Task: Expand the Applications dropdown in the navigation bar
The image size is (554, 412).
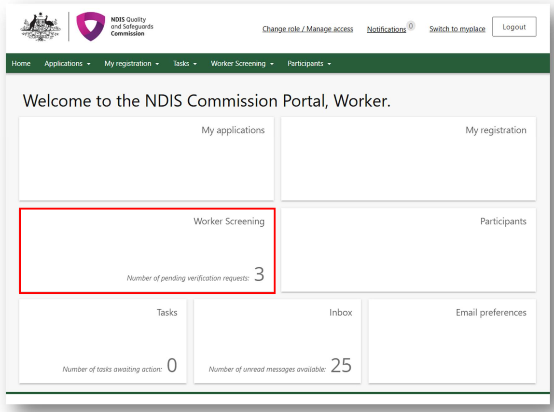Action: 67,63
